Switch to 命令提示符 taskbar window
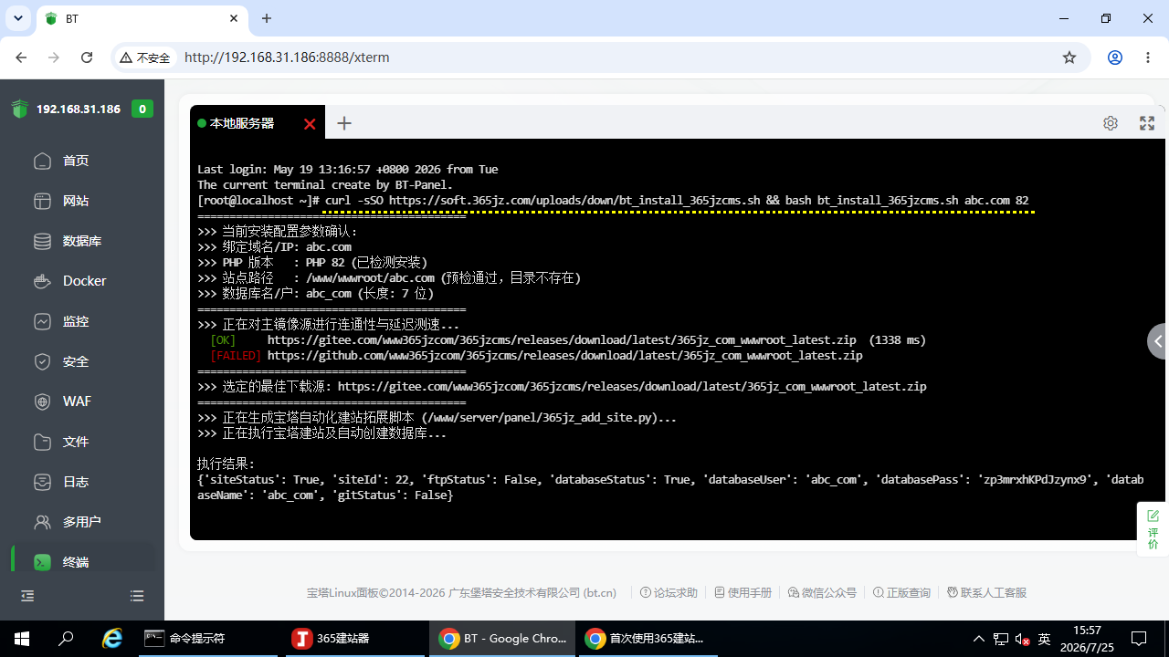 point(210,639)
